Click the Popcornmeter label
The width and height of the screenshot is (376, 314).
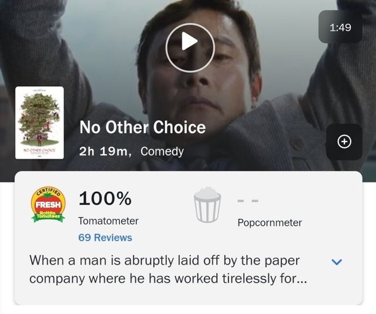(x=270, y=222)
